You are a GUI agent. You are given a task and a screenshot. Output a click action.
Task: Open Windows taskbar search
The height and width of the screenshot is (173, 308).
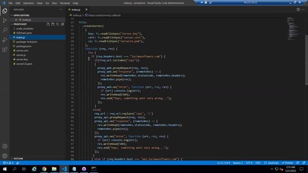pos(14,169)
